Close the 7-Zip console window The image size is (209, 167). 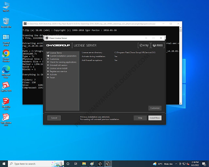(x=178, y=24)
